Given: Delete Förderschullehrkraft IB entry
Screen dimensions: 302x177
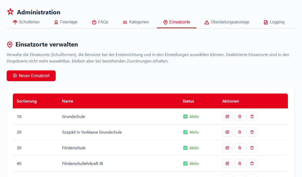Looking at the screenshot, I should coord(252,163).
